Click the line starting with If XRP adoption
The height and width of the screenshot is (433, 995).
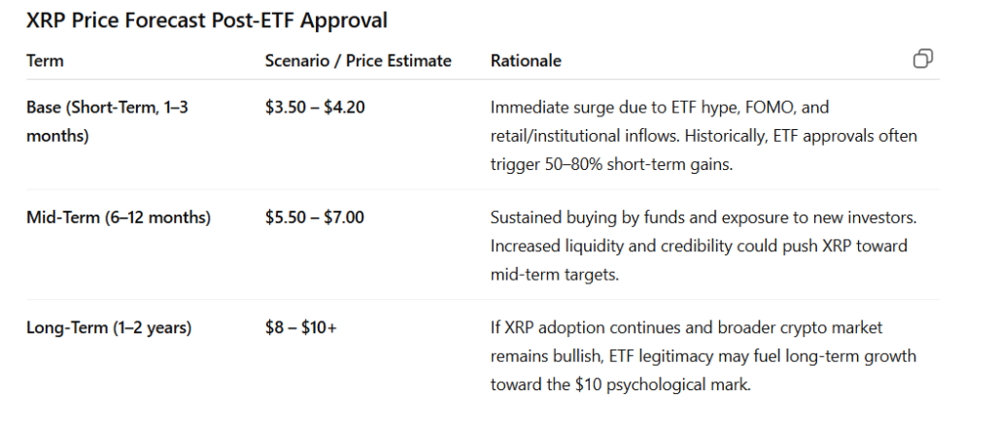click(686, 327)
